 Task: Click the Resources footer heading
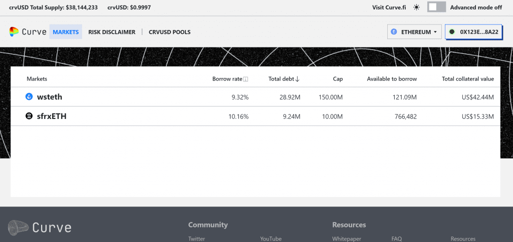(349, 224)
